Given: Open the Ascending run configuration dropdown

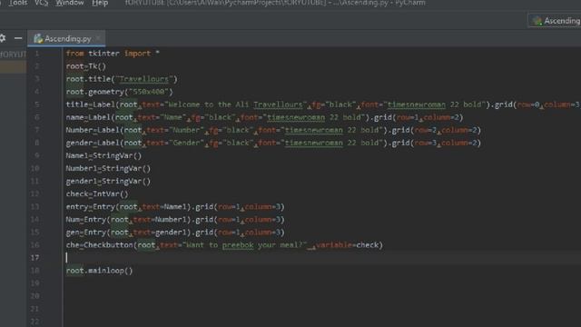Looking at the screenshot, I should (x=555, y=21).
